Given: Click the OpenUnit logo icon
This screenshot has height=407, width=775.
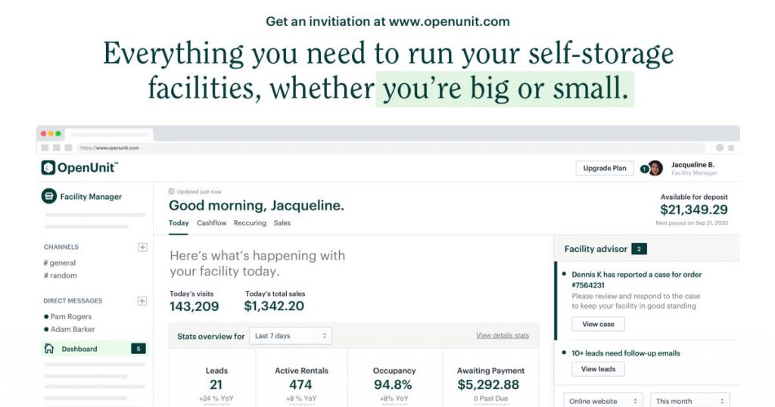Looking at the screenshot, I should coord(48,168).
